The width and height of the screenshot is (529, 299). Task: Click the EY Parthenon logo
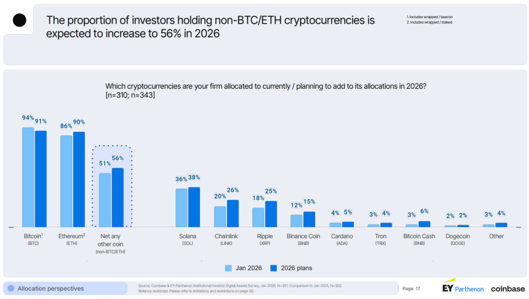463,288
